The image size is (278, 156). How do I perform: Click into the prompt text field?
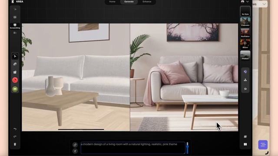pyautogui.click(x=133, y=148)
